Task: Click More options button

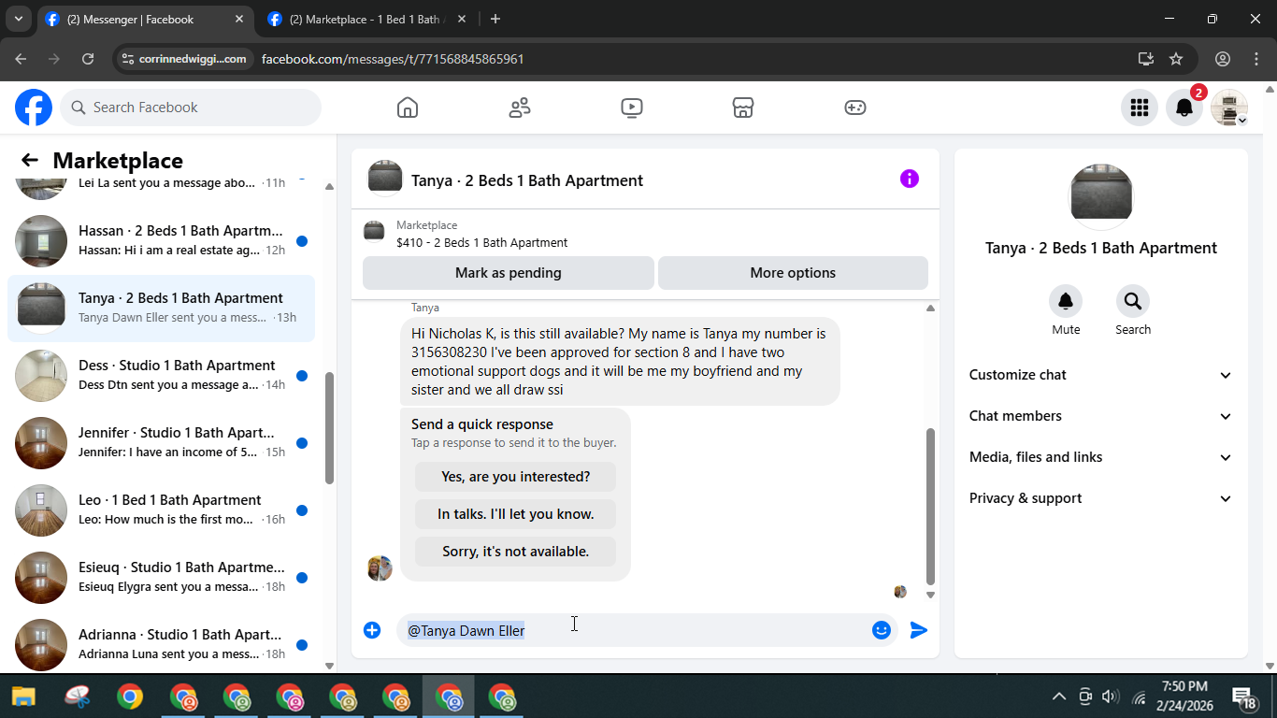Action: (793, 273)
